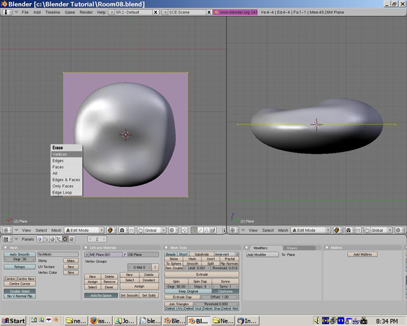Image resolution: width=407 pixels, height=326 pixels.
Task: Open the Render menu in top bar
Action: (85, 12)
